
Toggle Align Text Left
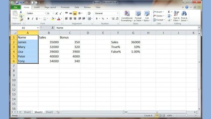click(x=67, y=19)
